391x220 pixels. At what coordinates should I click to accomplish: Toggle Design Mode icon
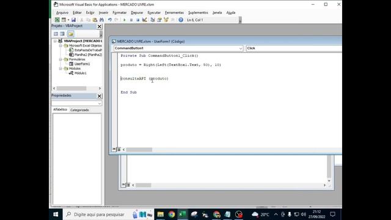[x=144, y=20]
